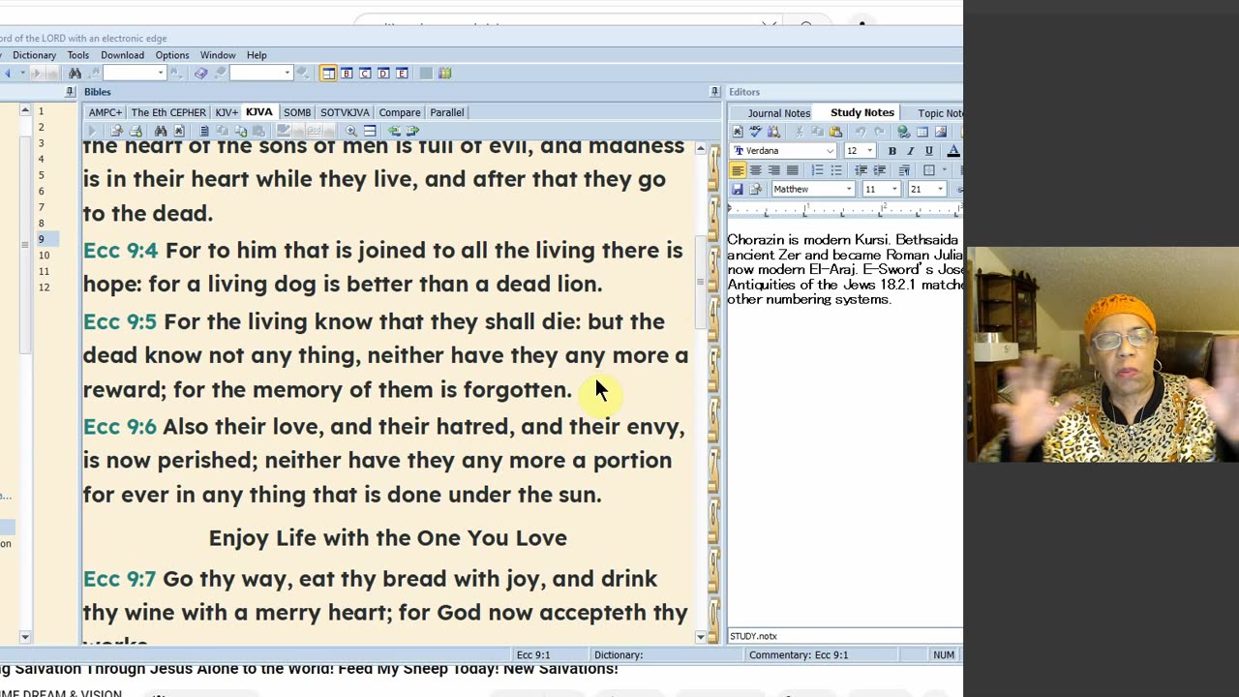Insert hyperlink using globe icon in editor
This screenshot has height=697, width=1239.
click(x=903, y=132)
